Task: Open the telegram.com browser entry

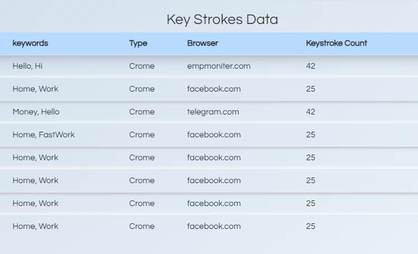Action: (x=213, y=112)
